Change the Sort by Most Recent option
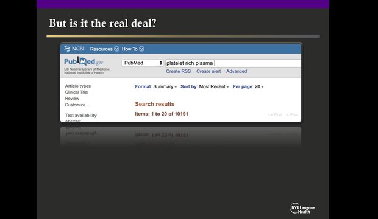 pyautogui.click(x=205, y=86)
